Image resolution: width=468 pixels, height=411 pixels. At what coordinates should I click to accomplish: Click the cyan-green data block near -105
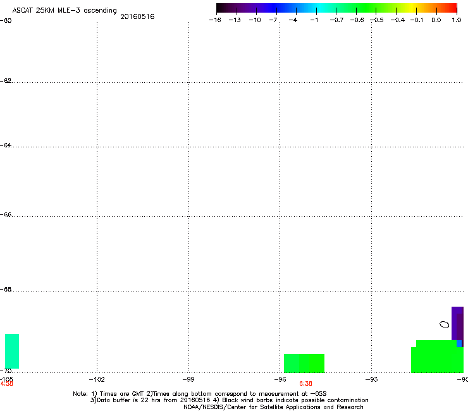pos(12,352)
